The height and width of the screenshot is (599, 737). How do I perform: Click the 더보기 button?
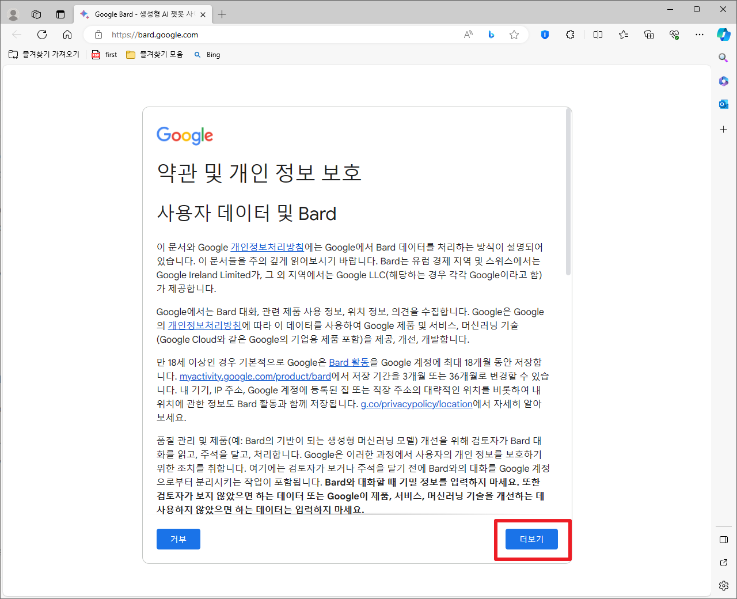pos(531,539)
